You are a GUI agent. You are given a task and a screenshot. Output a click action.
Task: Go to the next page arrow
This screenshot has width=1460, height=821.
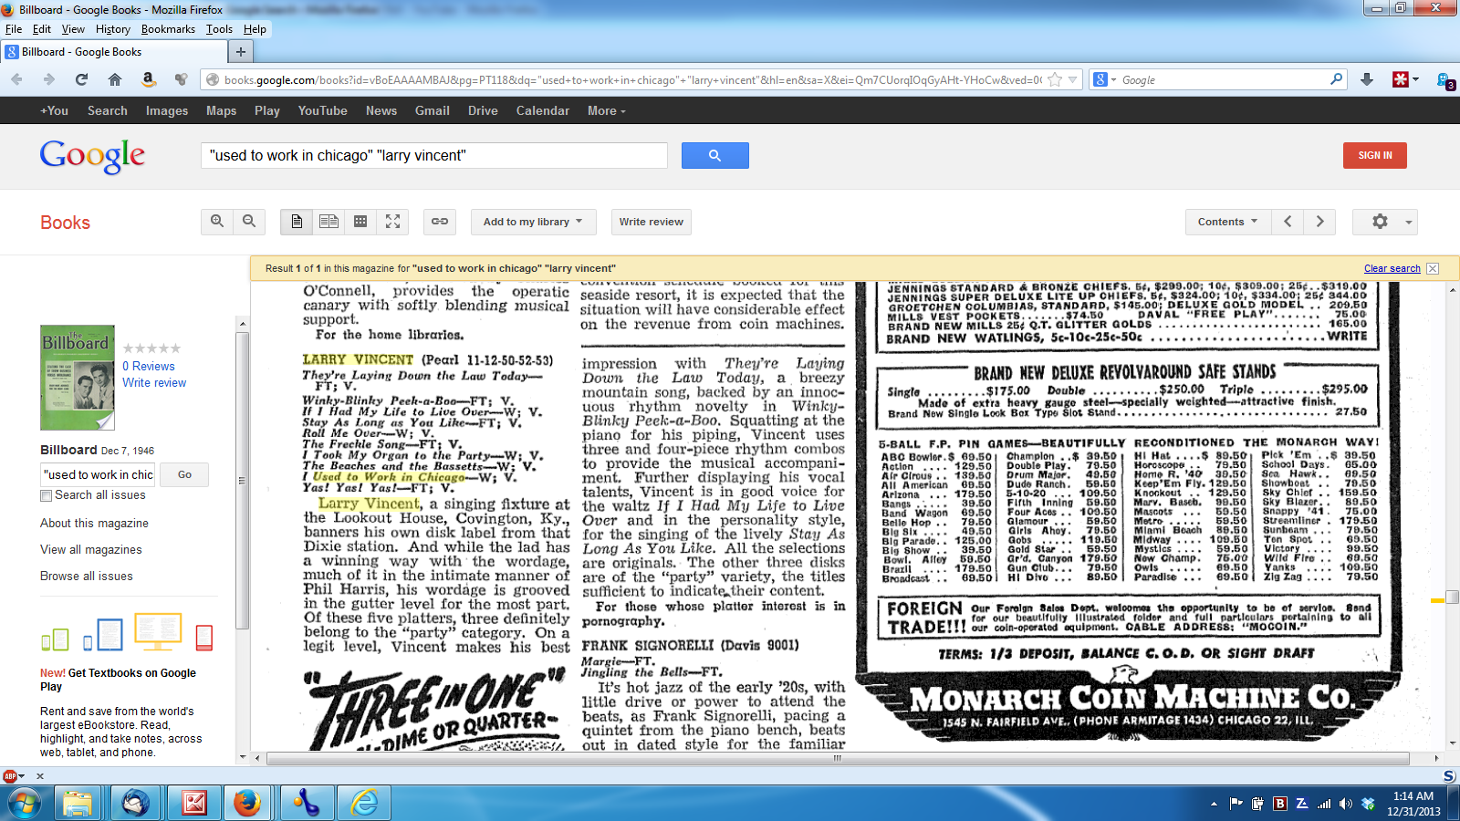1319,222
